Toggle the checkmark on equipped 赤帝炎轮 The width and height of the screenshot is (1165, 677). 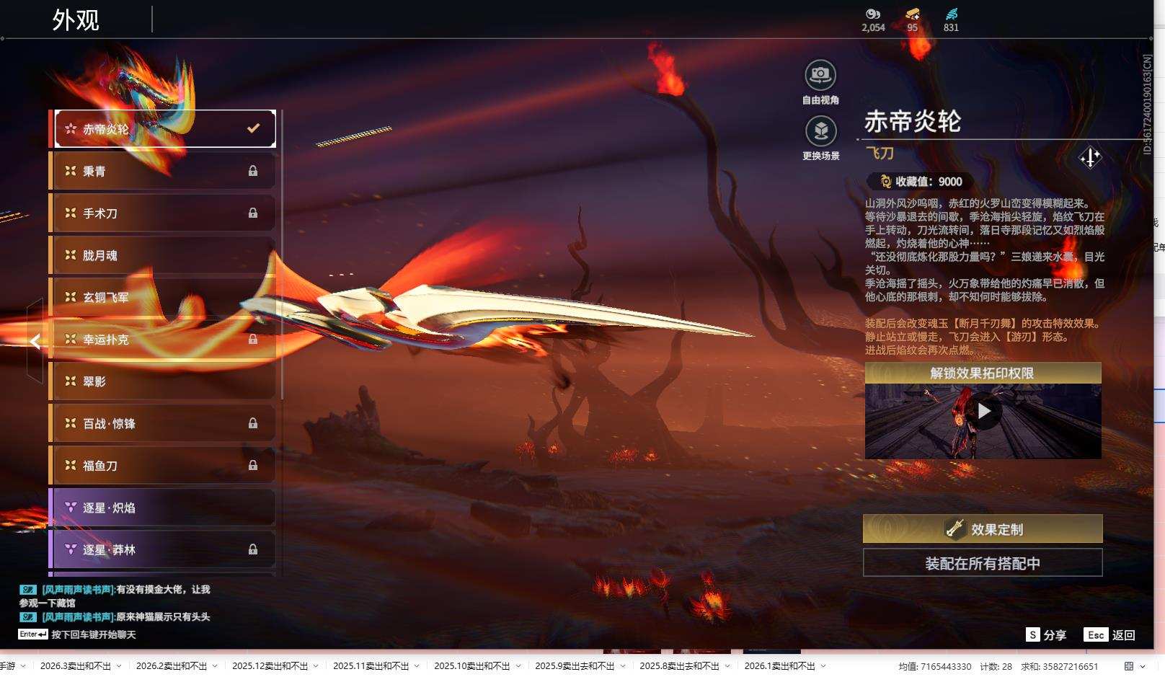[x=252, y=128]
